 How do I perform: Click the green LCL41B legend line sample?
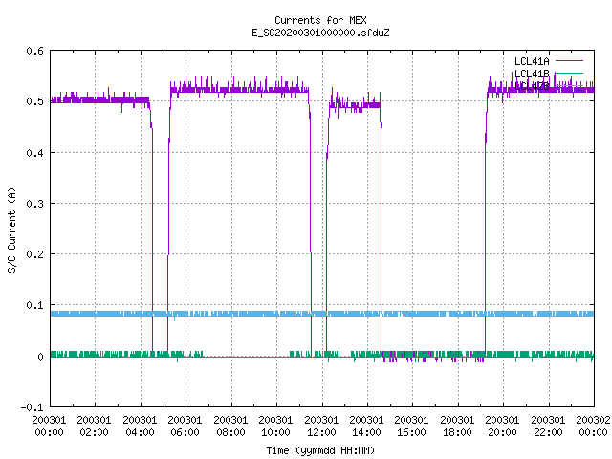pyautogui.click(x=569, y=73)
